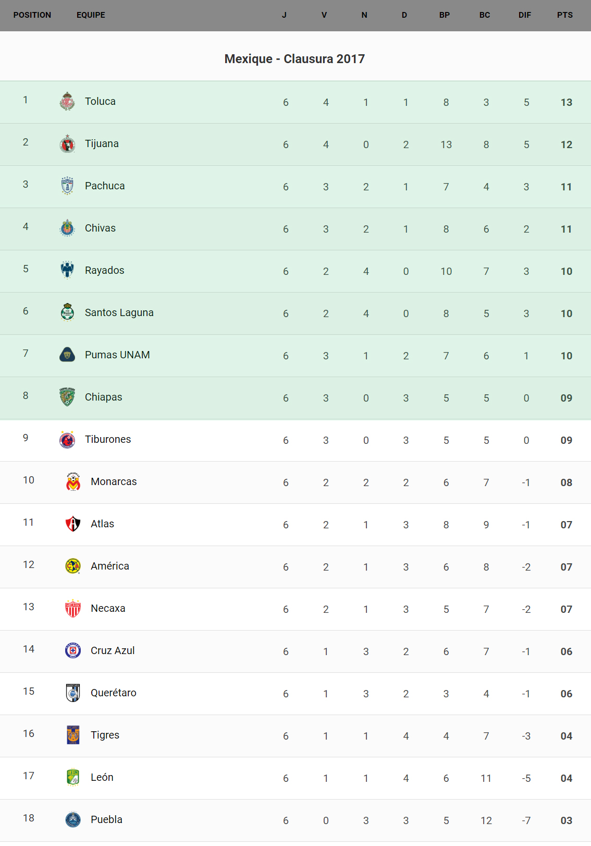Select the PTS column header

(x=565, y=15)
